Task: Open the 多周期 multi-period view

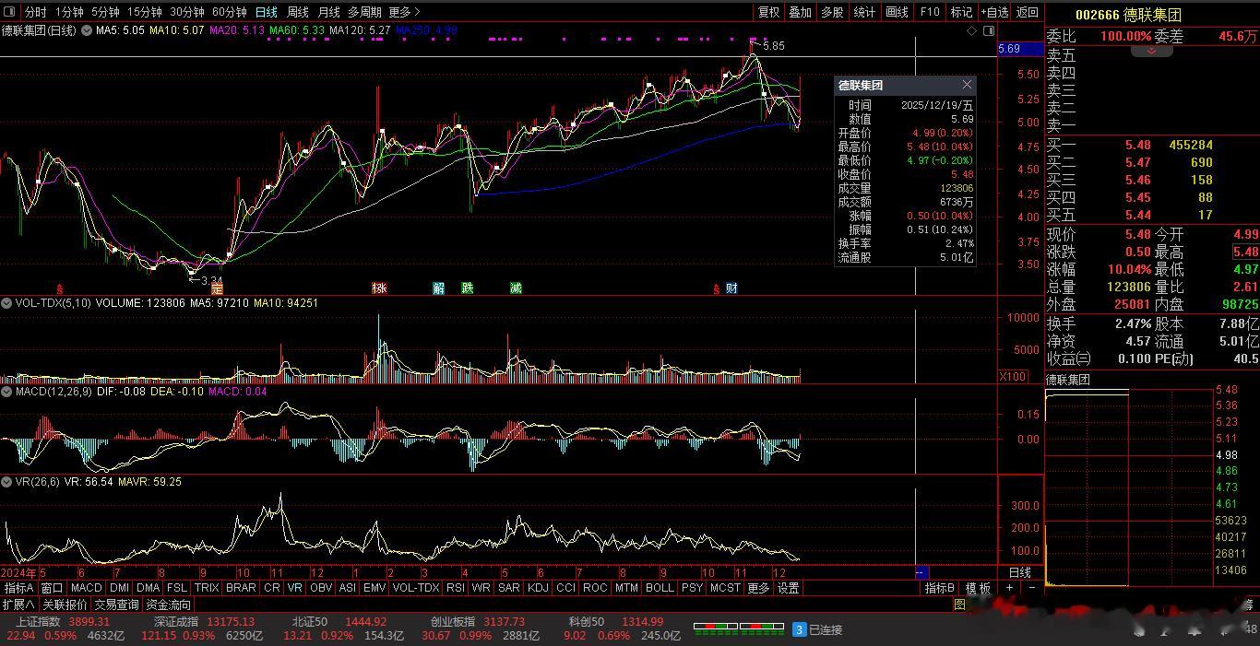Action: (x=365, y=12)
